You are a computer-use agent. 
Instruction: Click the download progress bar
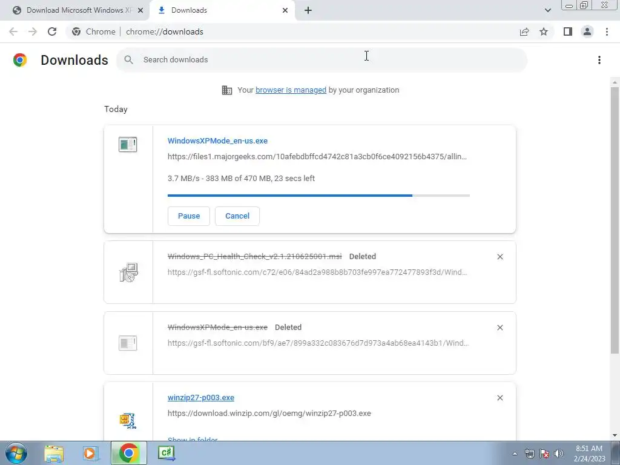pyautogui.click(x=318, y=196)
